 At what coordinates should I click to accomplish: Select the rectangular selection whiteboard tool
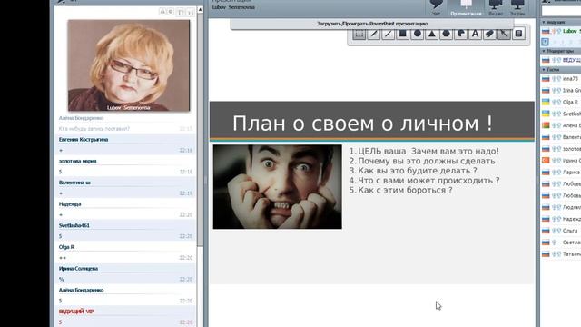click(x=359, y=35)
